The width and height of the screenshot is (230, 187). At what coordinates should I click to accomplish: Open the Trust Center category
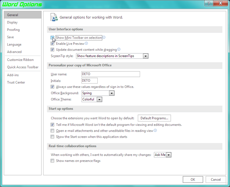[23, 82]
